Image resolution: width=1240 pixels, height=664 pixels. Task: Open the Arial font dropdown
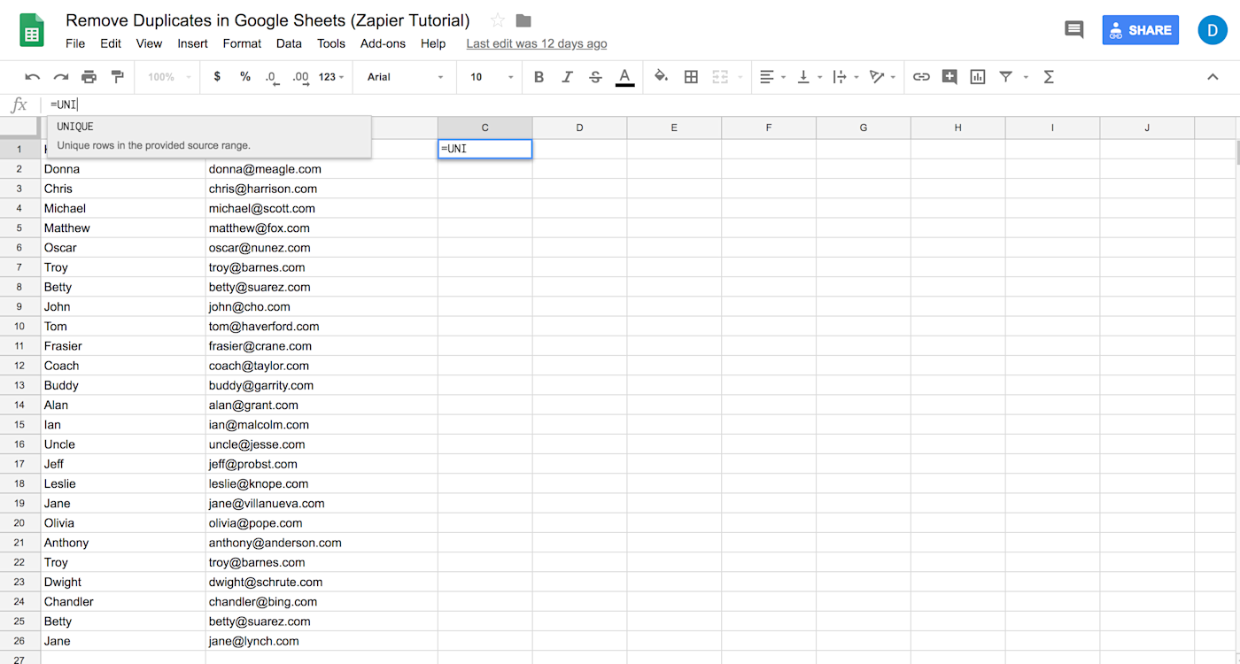click(406, 77)
